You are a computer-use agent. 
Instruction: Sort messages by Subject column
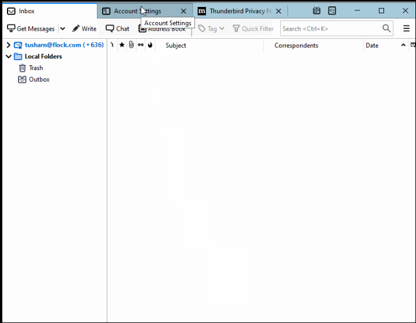click(209, 45)
